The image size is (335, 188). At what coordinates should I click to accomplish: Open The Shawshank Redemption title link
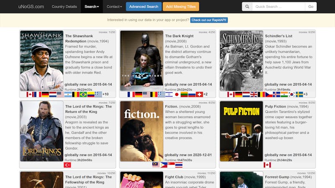coord(79,38)
